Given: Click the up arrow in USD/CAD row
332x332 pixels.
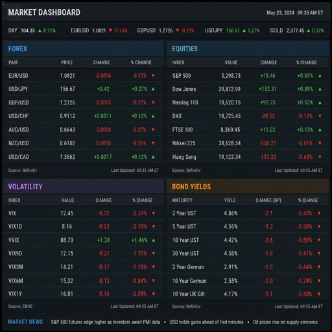Looking at the screenshot, I should point(153,157).
